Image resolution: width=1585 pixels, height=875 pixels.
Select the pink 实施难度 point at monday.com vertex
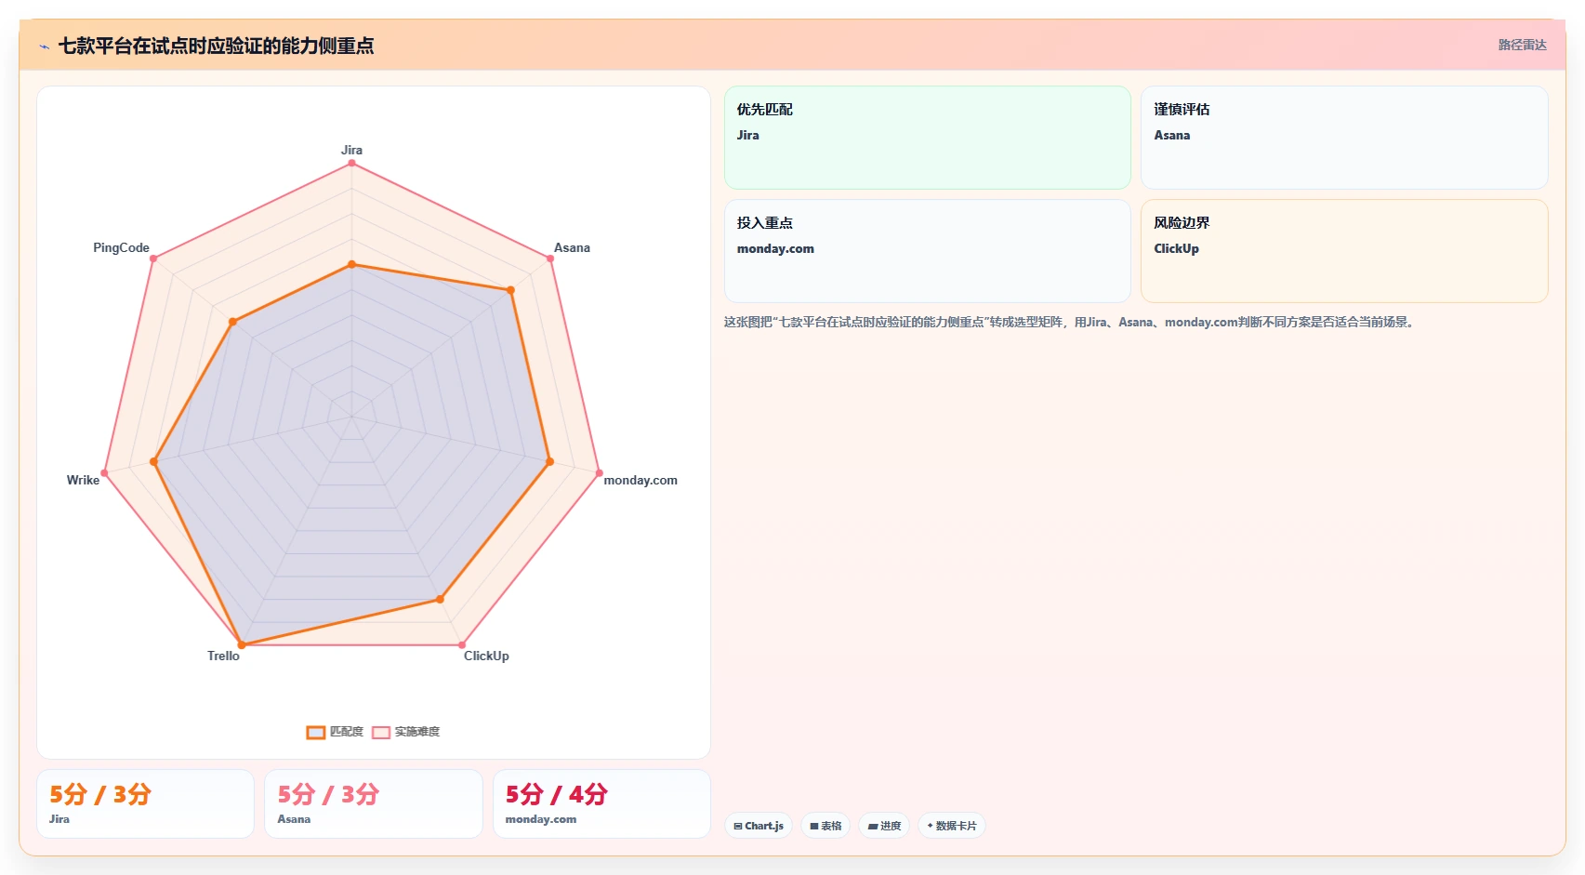click(599, 472)
